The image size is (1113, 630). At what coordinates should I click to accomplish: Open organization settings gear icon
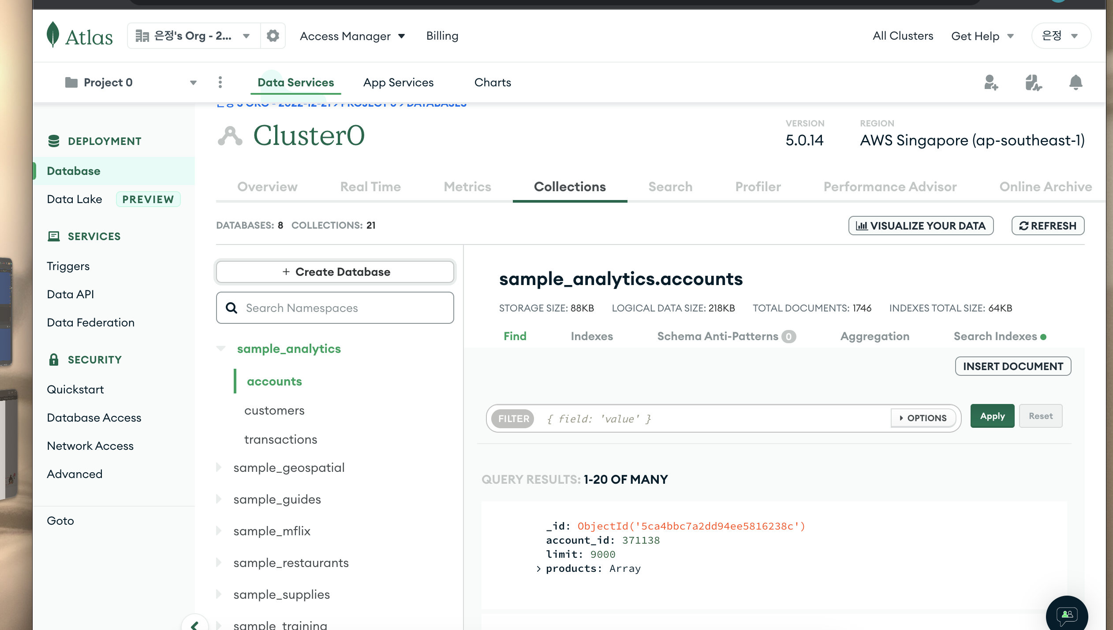pos(273,36)
